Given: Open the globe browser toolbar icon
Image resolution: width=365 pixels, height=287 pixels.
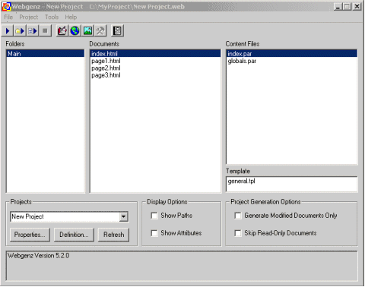Looking at the screenshot, I should point(75,31).
